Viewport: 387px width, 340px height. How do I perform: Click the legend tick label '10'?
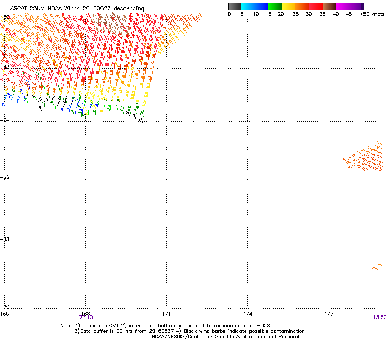[x=256, y=14]
